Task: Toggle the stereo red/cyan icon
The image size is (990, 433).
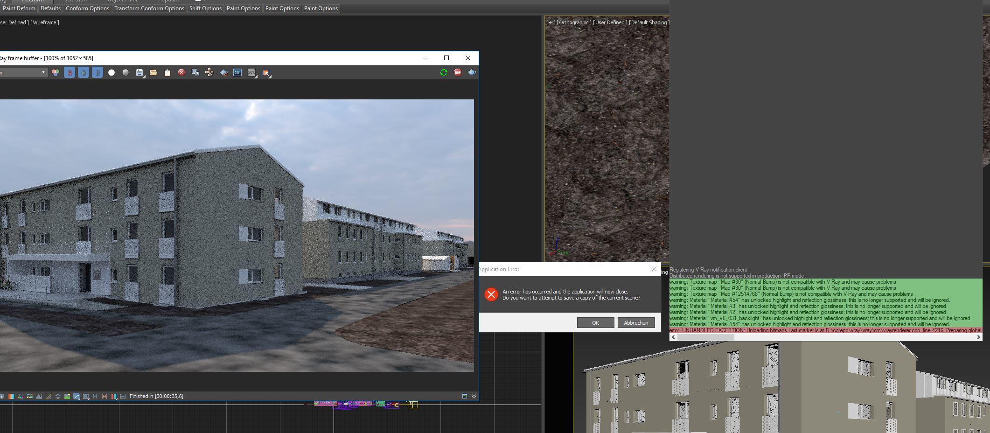Action: coord(114,396)
